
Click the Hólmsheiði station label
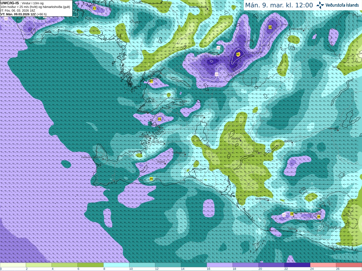pos(158,142)
